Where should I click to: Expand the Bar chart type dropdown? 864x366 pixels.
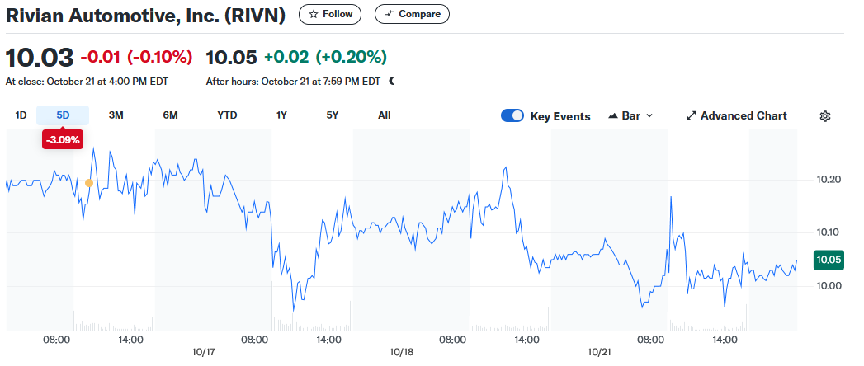click(649, 116)
